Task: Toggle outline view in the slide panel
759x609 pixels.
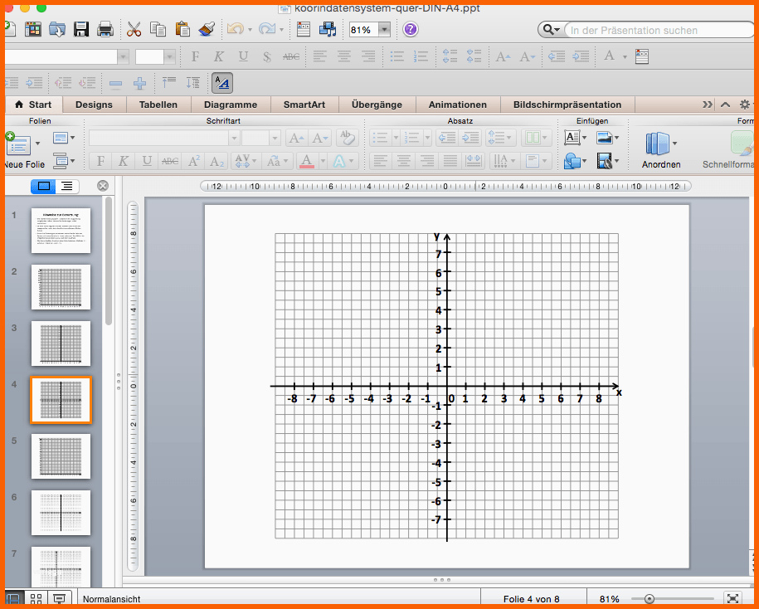Action: coord(67,186)
